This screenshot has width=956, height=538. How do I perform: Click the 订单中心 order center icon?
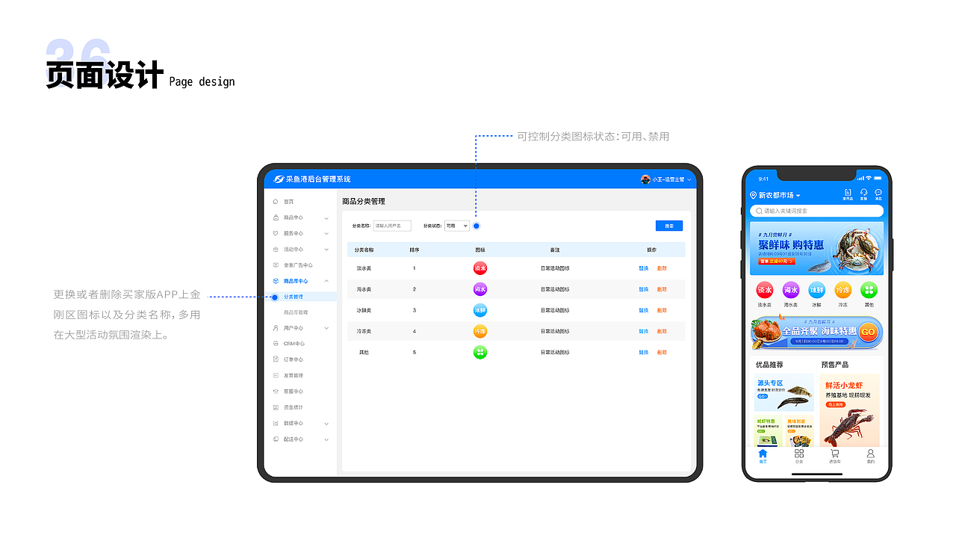point(274,357)
